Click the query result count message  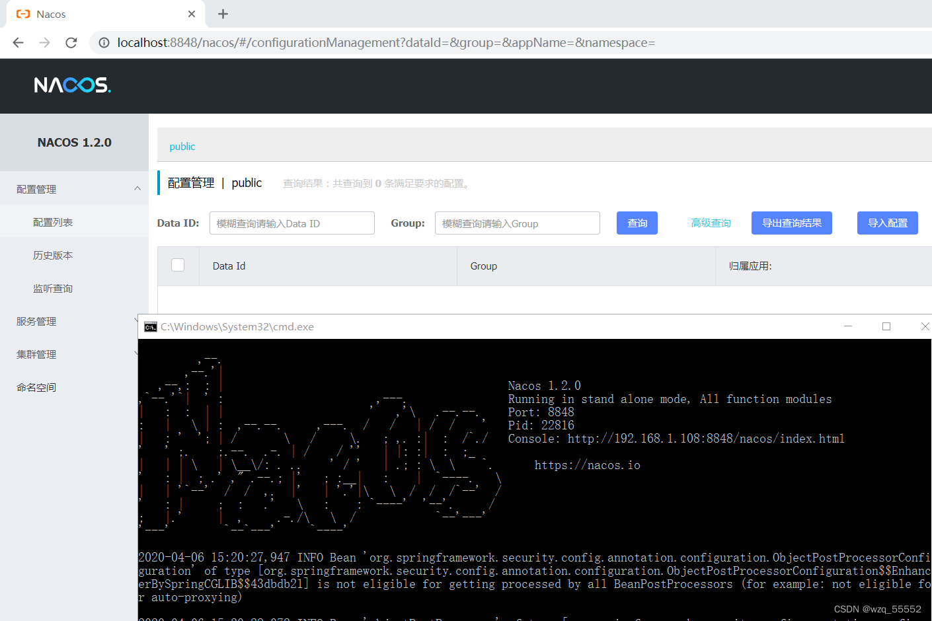378,184
